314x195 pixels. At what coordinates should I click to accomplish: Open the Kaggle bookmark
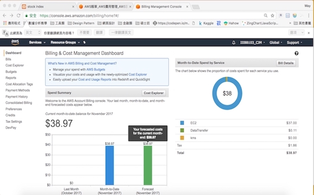click(206, 23)
